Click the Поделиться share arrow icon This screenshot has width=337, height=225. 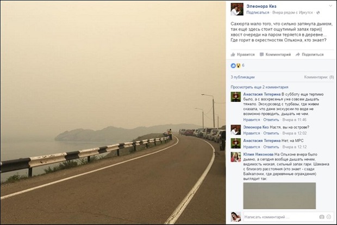click(298, 54)
